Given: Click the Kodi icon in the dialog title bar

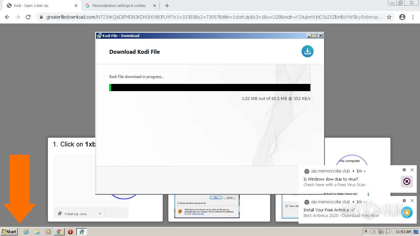Looking at the screenshot, I should pos(99,36).
